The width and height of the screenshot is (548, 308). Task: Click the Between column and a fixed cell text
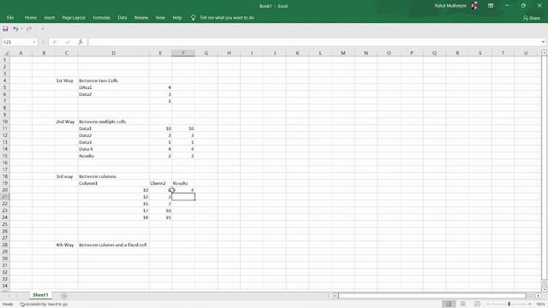(112, 245)
